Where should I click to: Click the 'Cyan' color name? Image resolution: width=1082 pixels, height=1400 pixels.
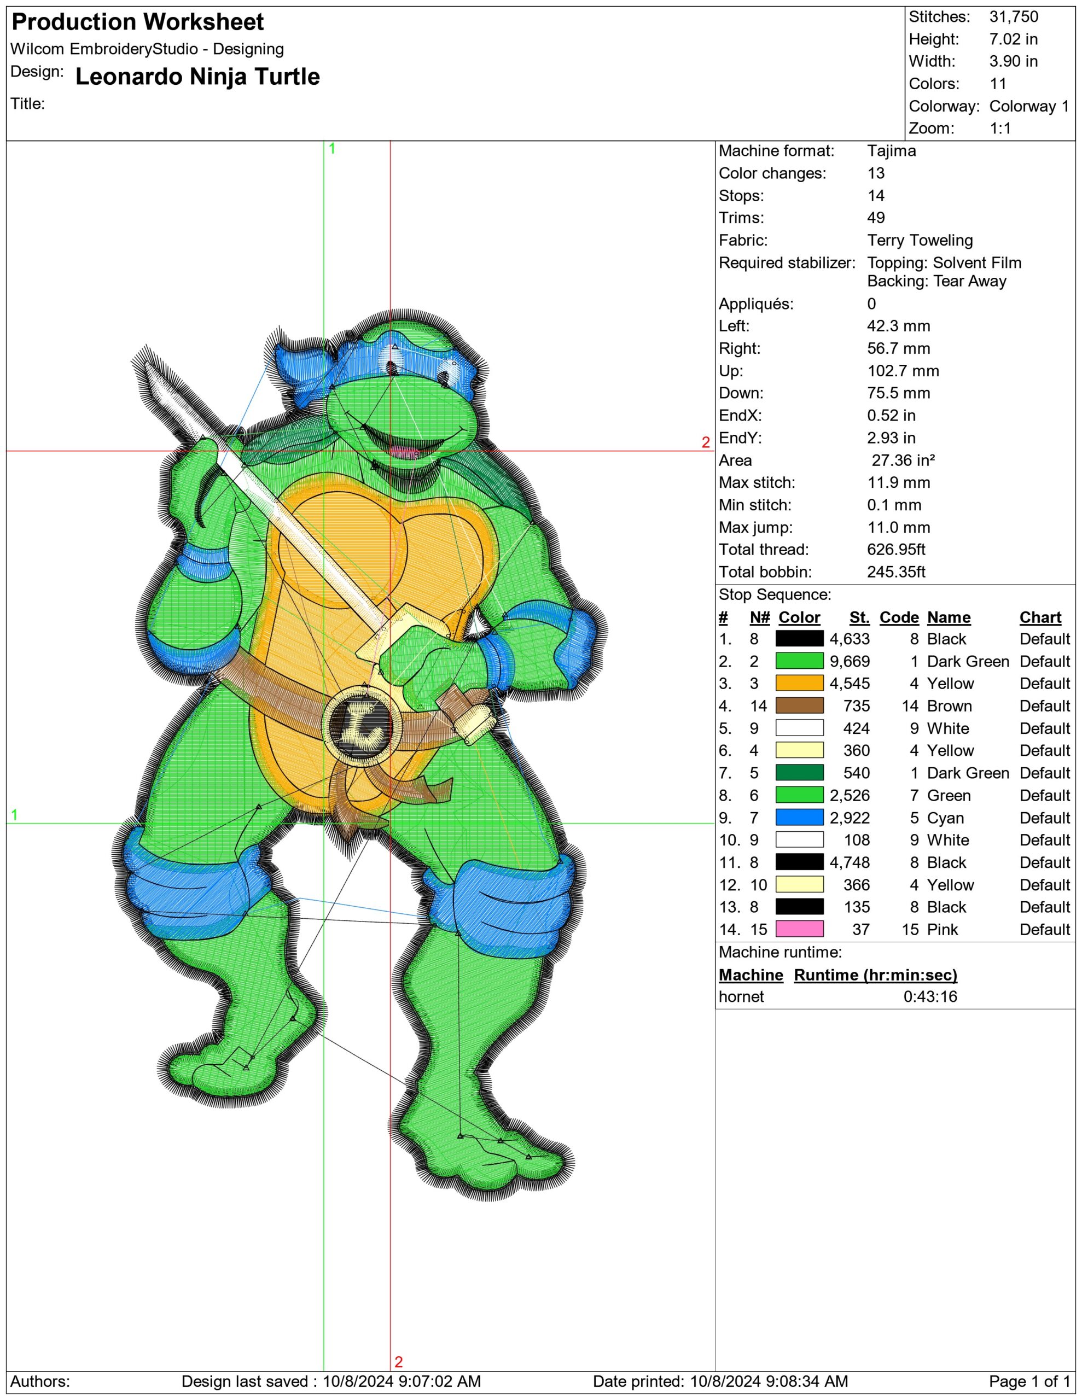(x=945, y=818)
